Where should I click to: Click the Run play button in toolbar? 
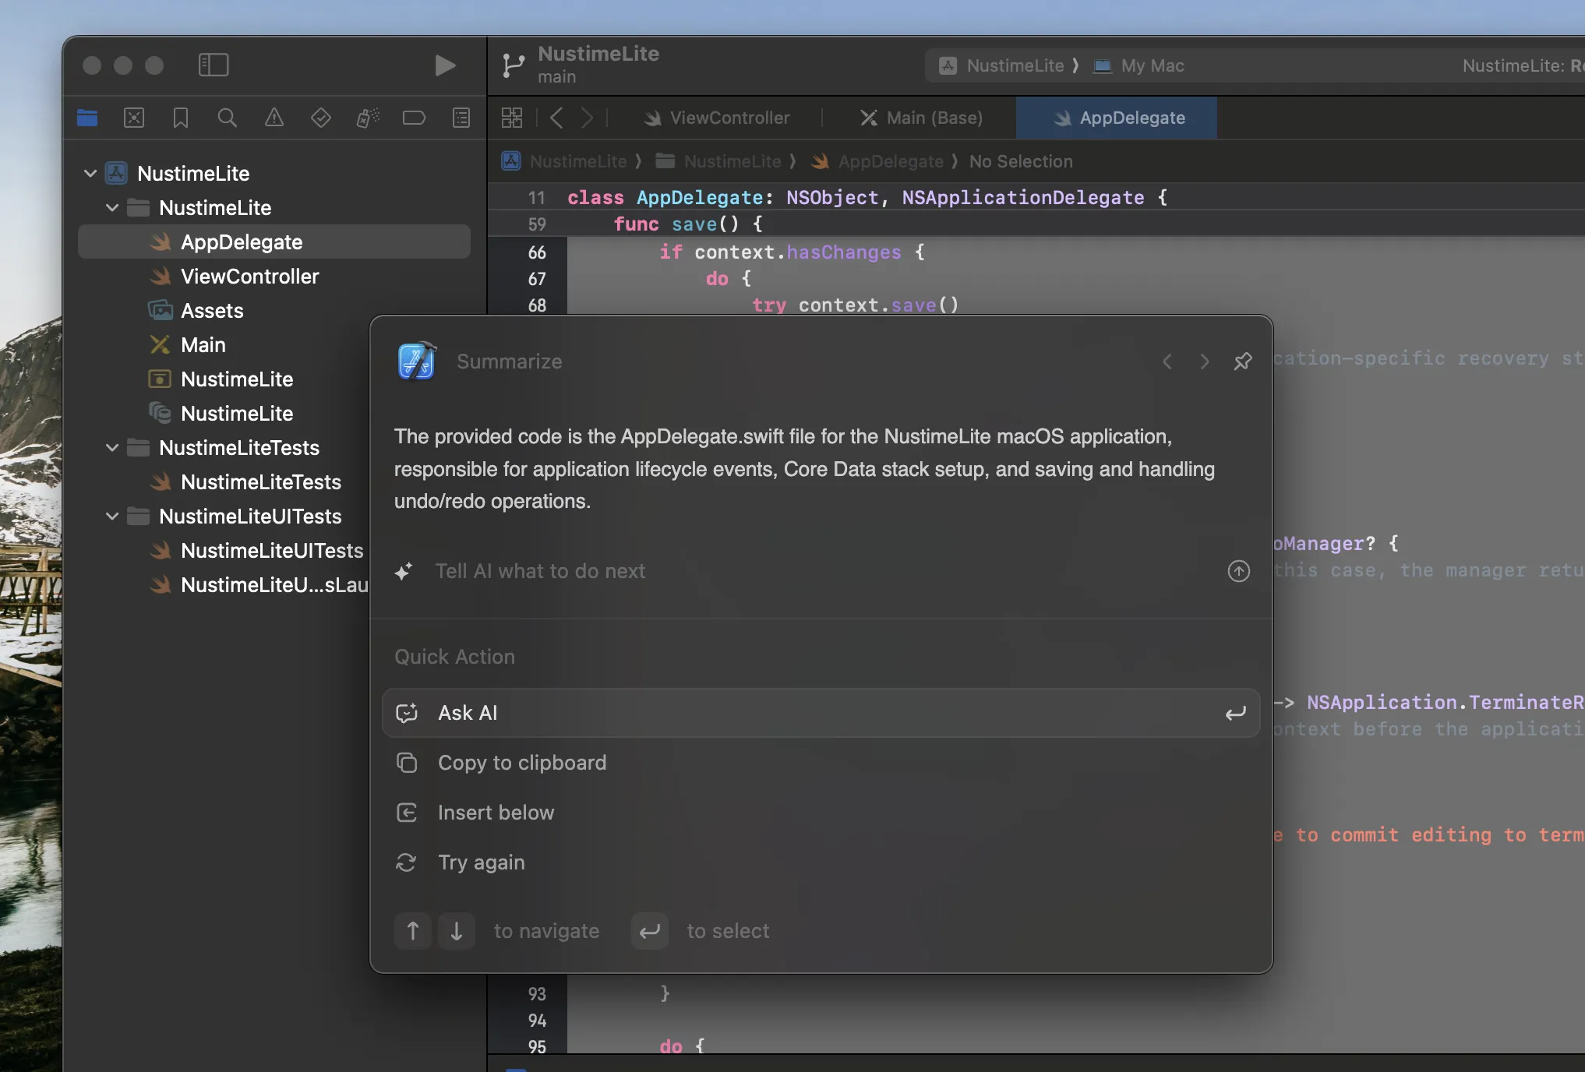tap(445, 65)
